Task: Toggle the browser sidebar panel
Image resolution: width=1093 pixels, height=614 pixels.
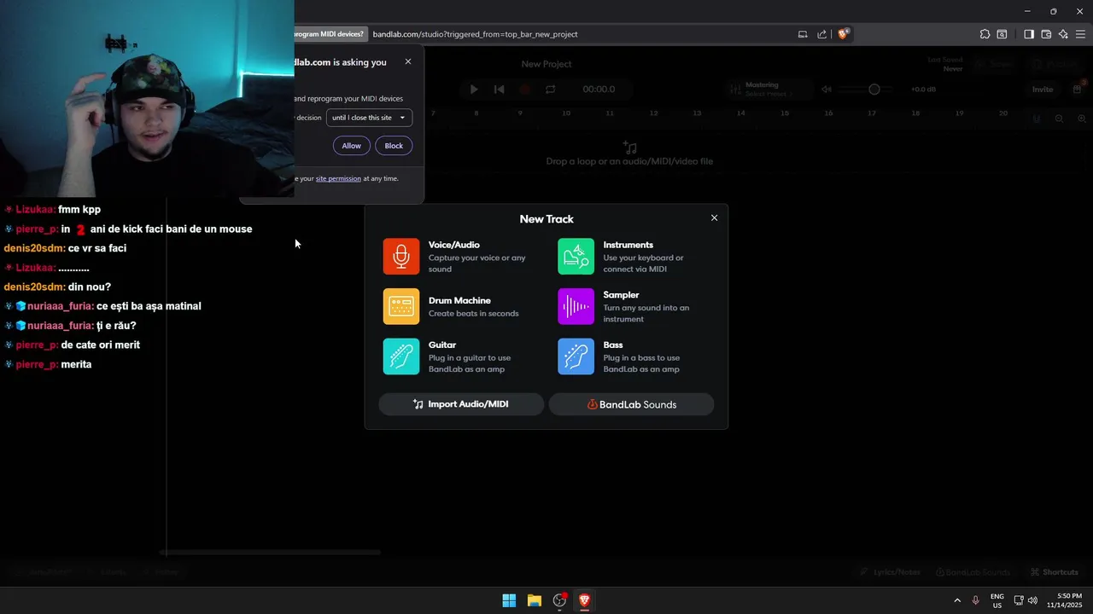Action: [x=1029, y=34]
